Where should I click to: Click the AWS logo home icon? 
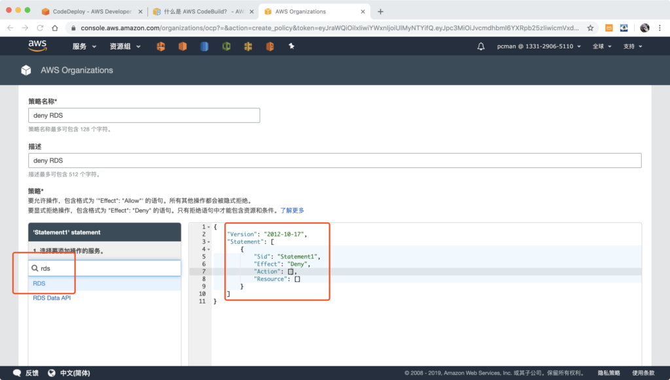[x=37, y=46]
